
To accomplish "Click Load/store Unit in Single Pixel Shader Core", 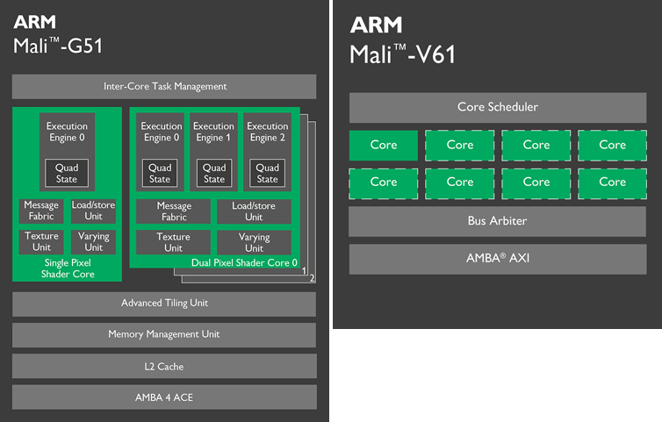I will 93,211.
